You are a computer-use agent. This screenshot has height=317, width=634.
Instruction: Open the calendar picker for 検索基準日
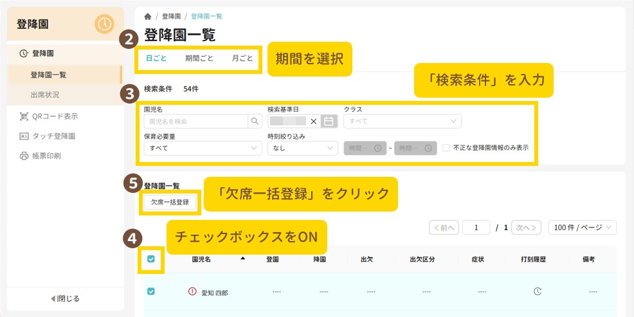coord(329,121)
